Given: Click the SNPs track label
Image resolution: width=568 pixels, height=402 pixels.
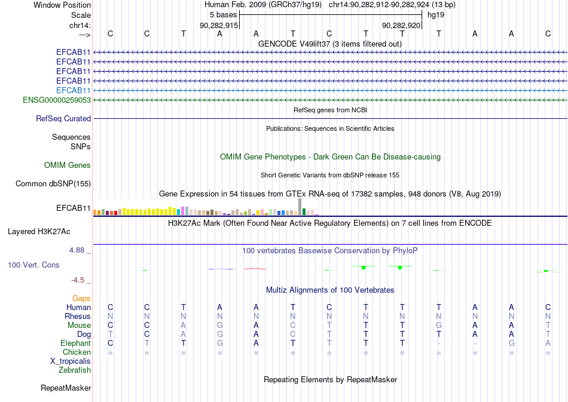Looking at the screenshot, I should pyautogui.click(x=81, y=146).
